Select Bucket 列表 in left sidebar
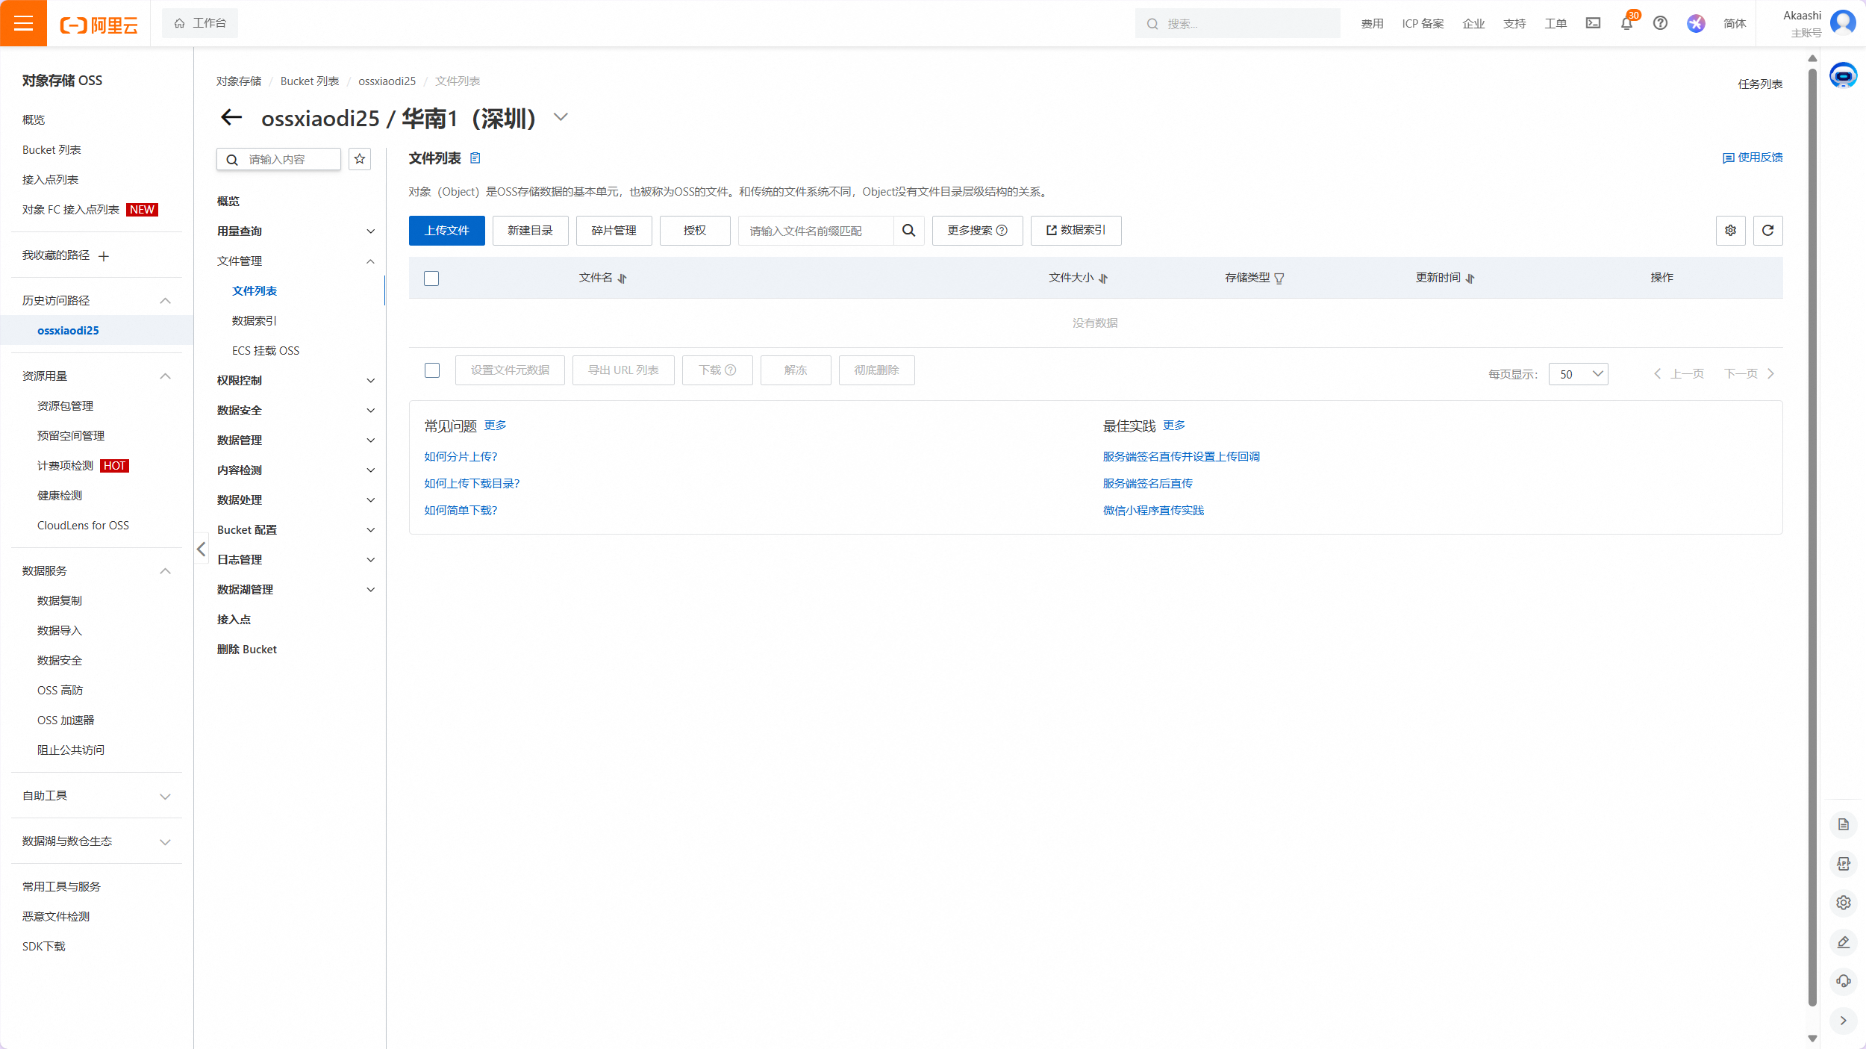This screenshot has width=1866, height=1049. click(x=52, y=149)
